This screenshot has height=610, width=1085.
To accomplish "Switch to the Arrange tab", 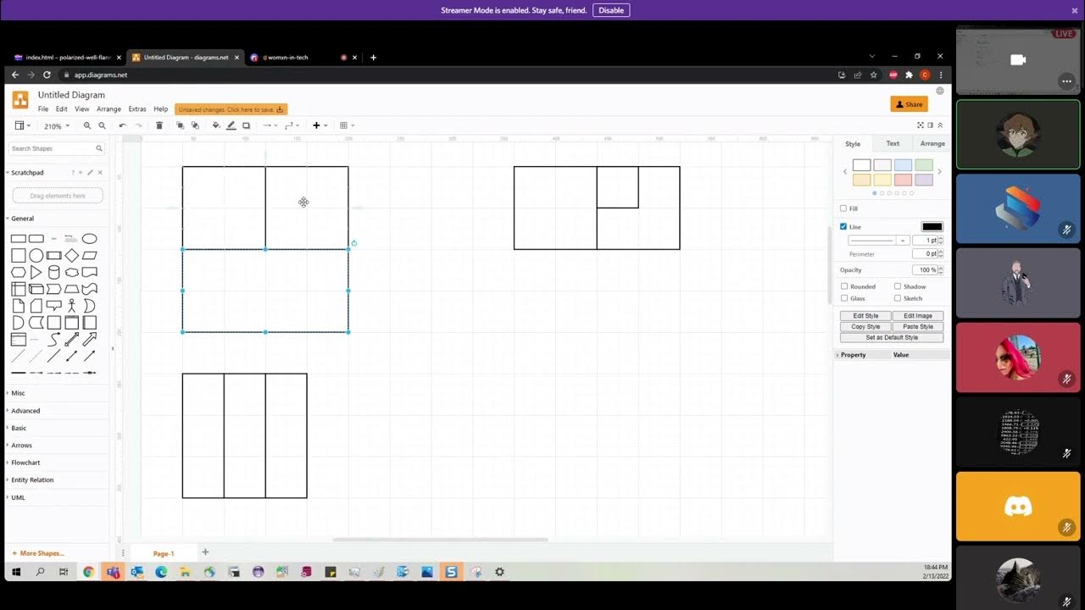I will tap(932, 143).
